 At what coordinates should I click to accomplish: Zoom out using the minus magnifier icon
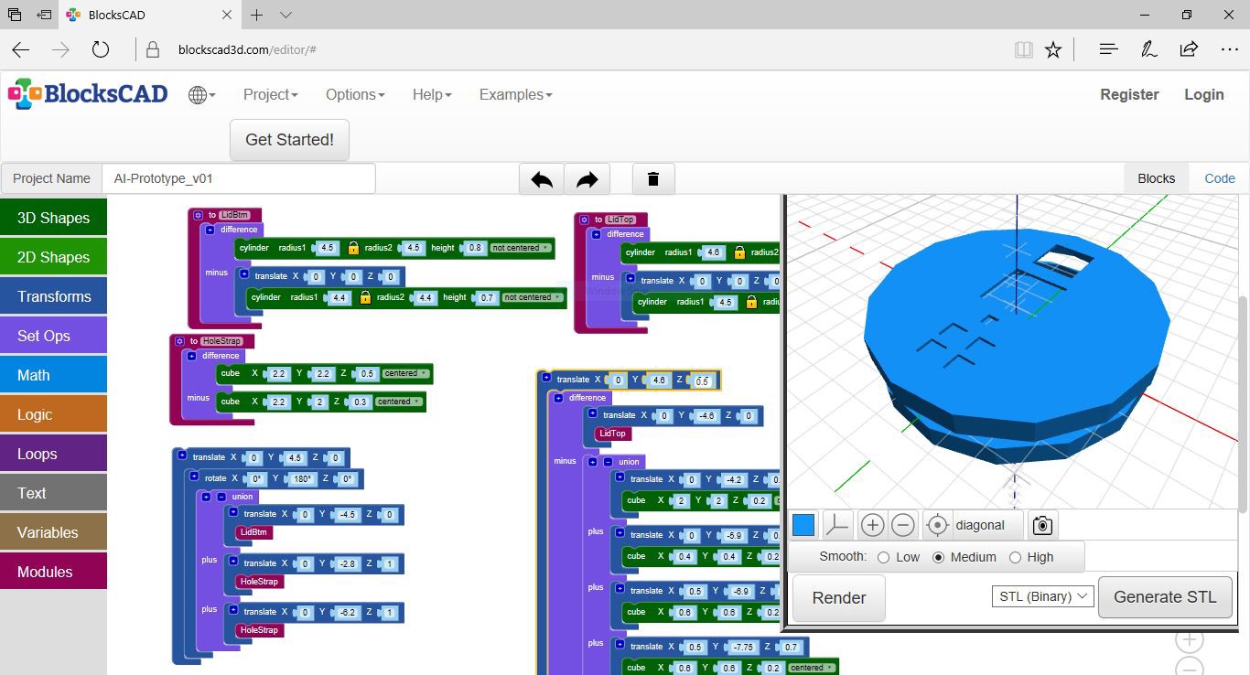coord(903,524)
